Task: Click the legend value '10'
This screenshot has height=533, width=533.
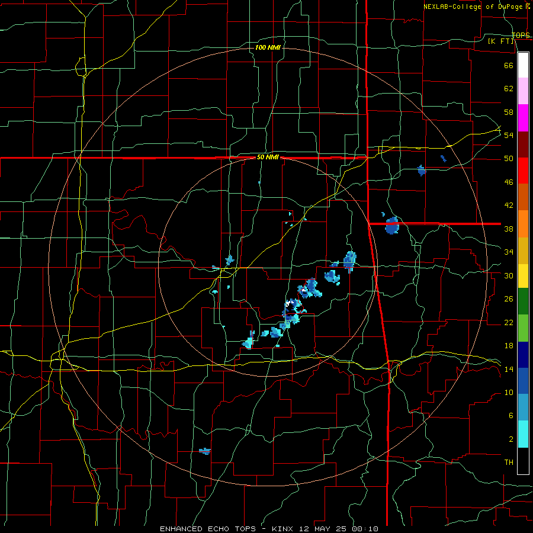Action: tap(509, 393)
